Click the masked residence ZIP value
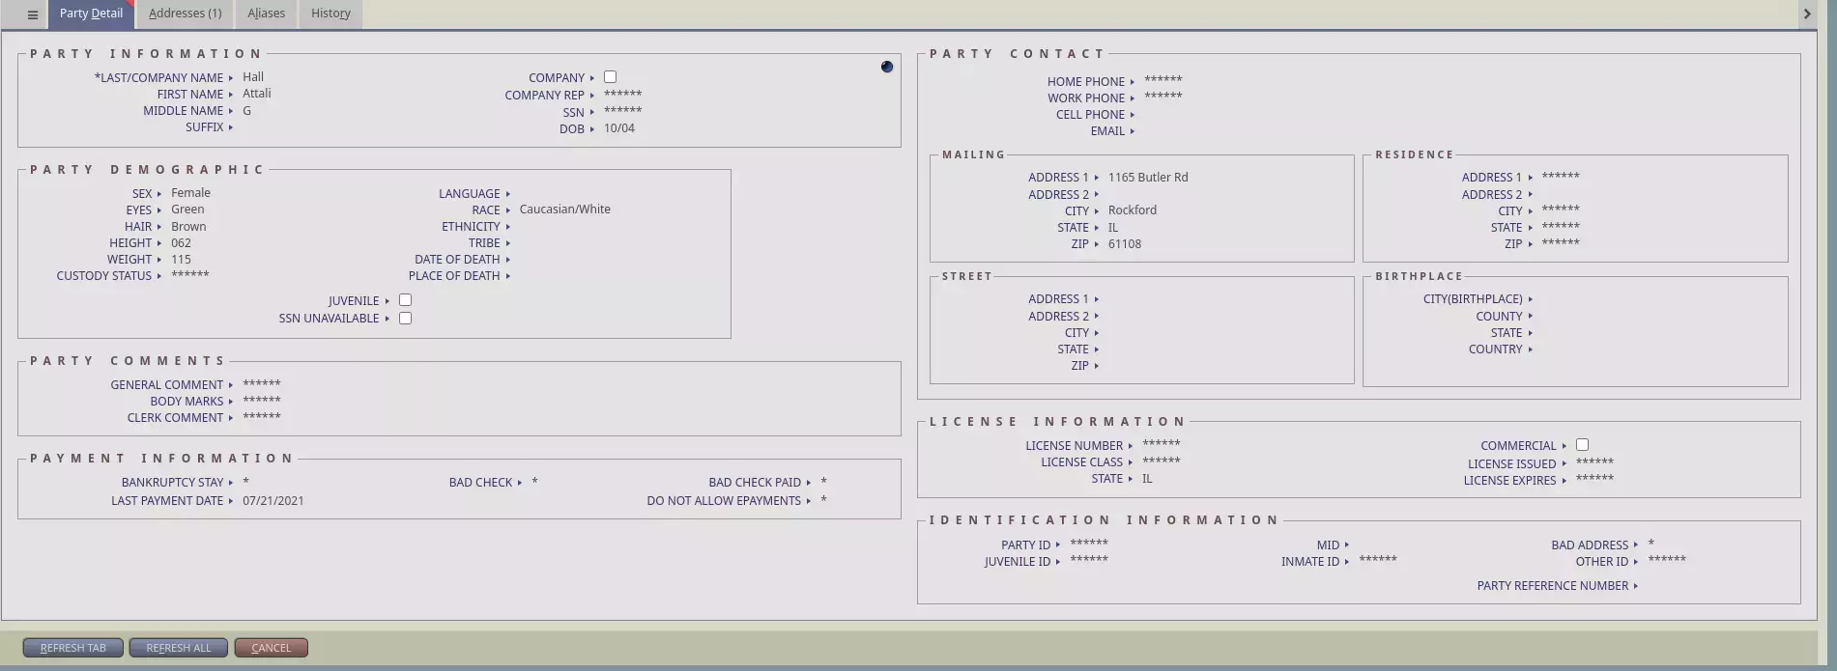This screenshot has width=1837, height=671. pyautogui.click(x=1561, y=244)
